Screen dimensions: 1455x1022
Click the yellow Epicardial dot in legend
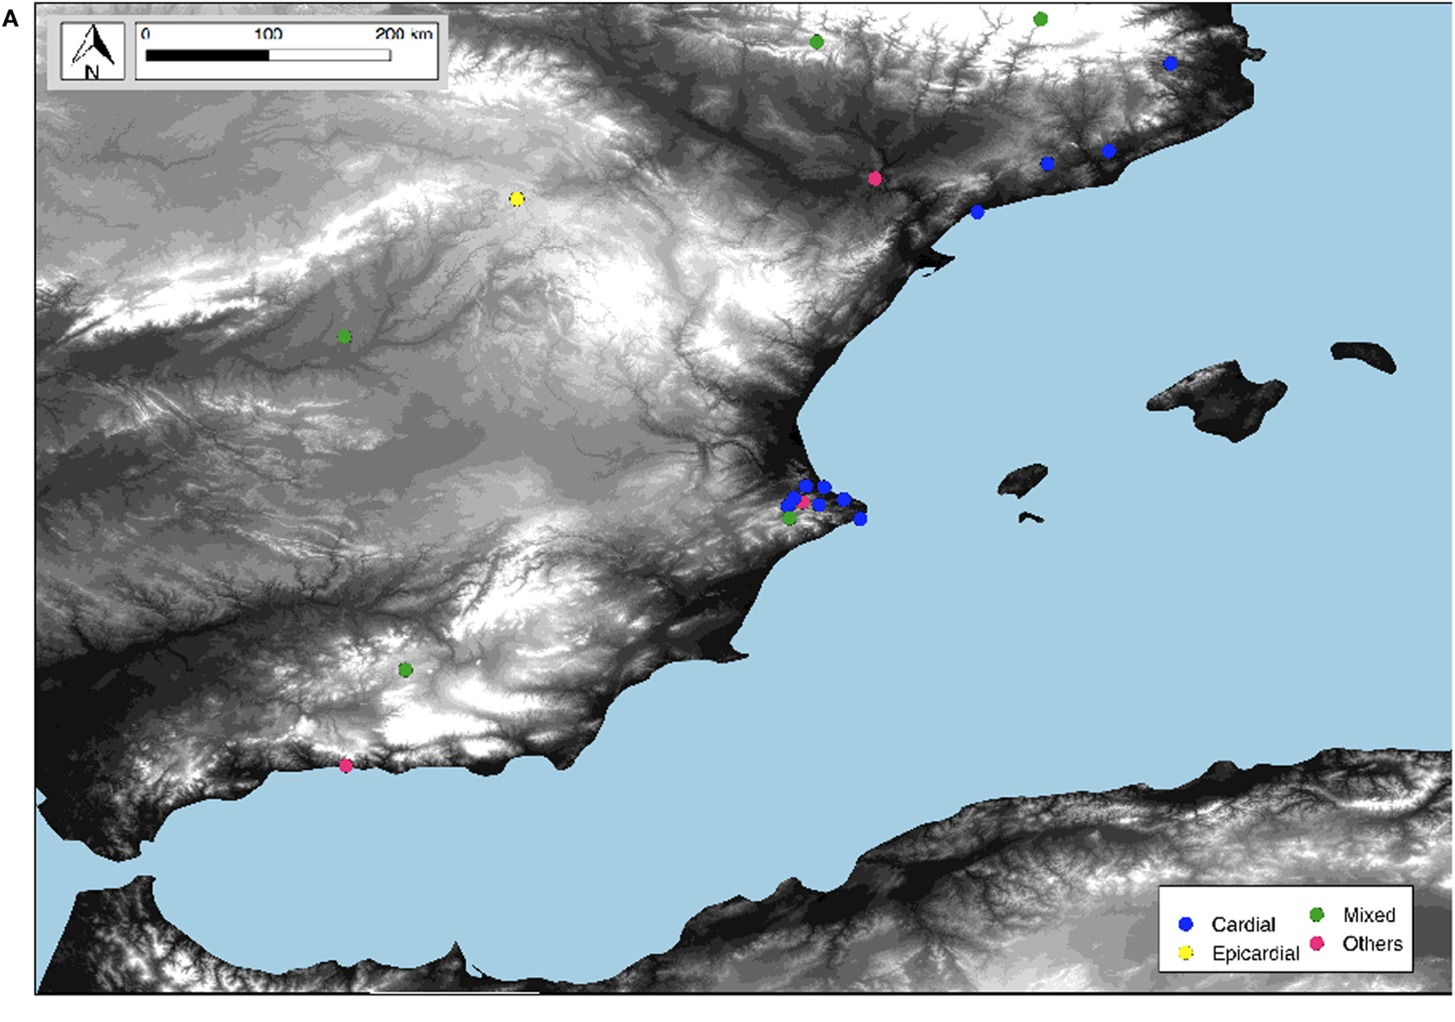click(1186, 953)
